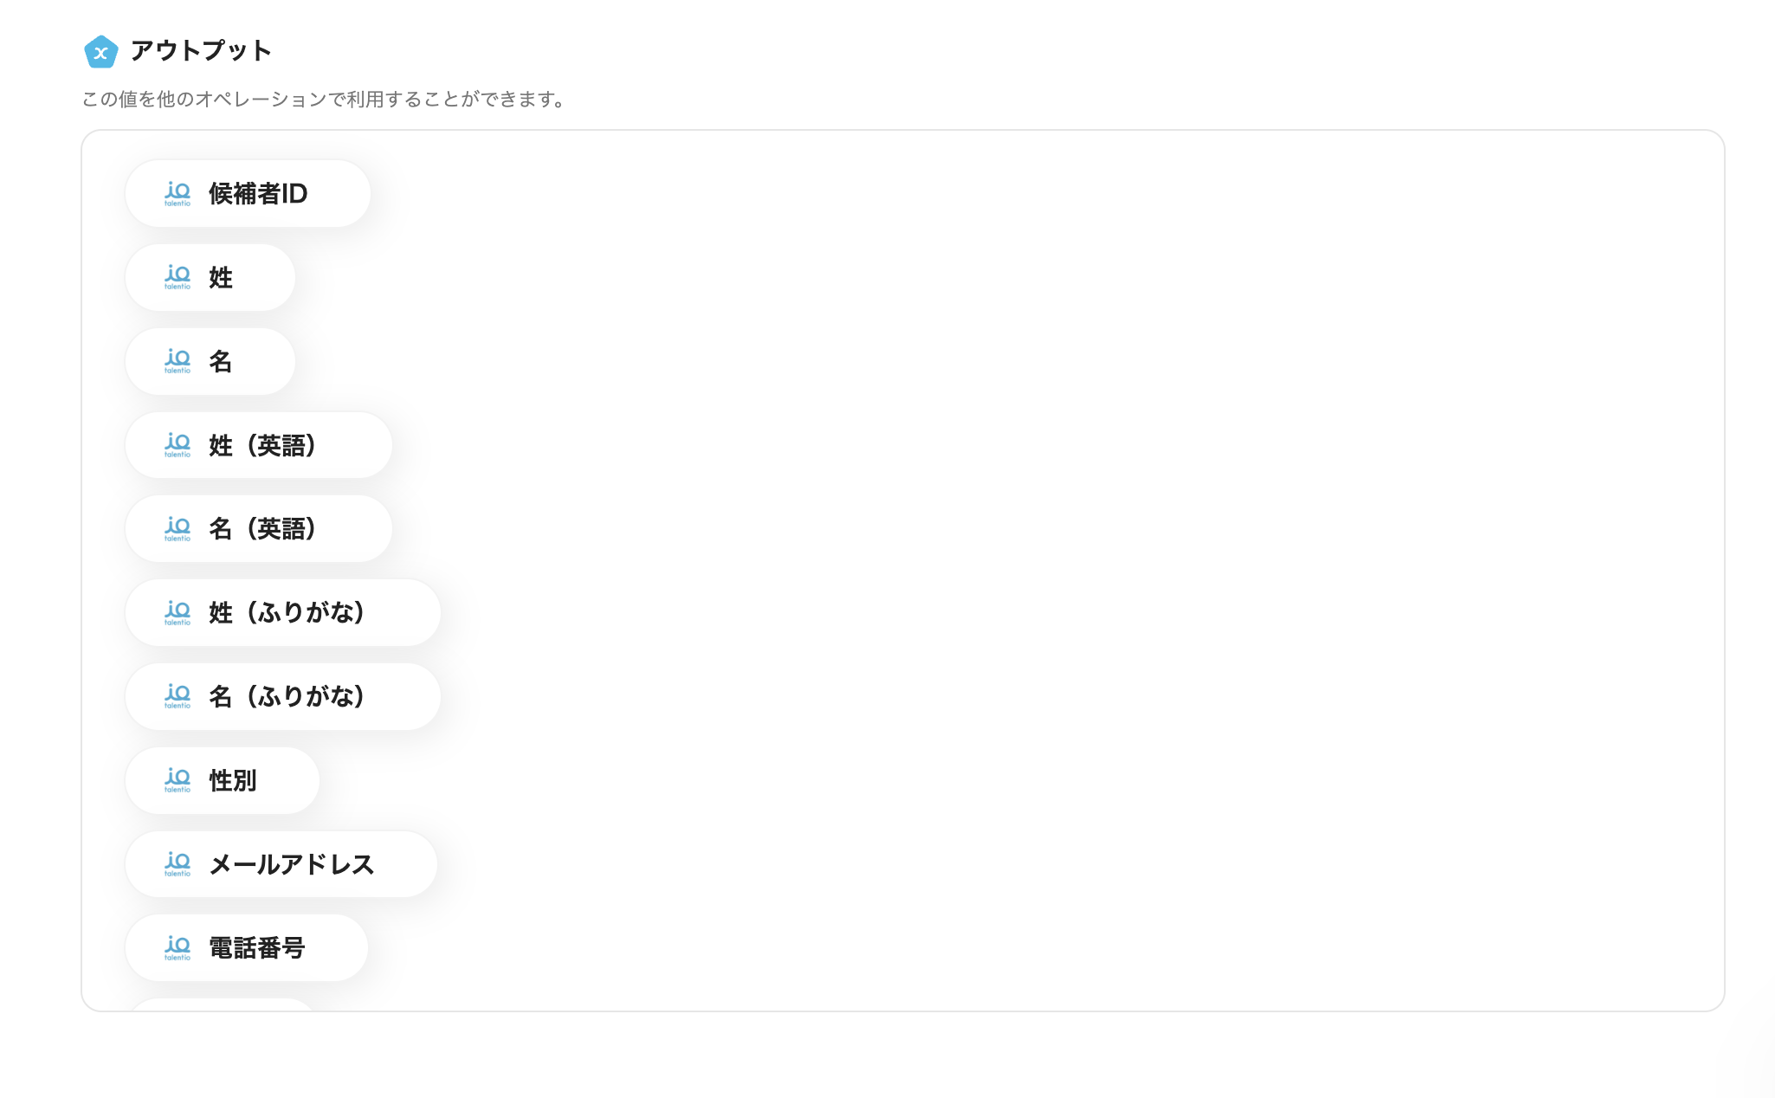Click the Talentio icon beside 候補者ID
The width and height of the screenshot is (1775, 1098).
point(177,194)
